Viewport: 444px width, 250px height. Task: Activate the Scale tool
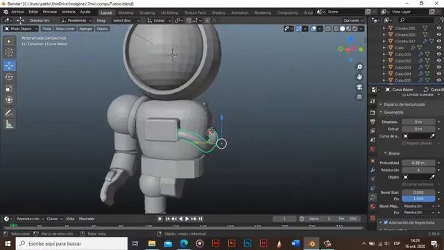(9, 88)
